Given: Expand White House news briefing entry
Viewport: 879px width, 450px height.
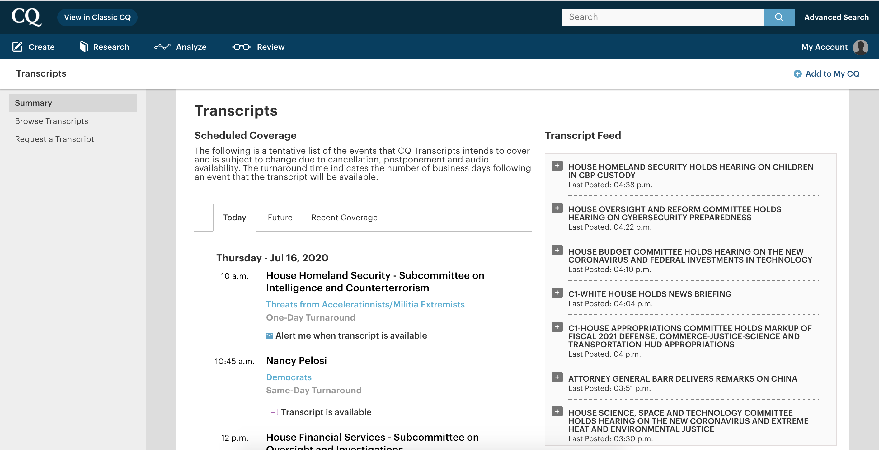Looking at the screenshot, I should (557, 293).
